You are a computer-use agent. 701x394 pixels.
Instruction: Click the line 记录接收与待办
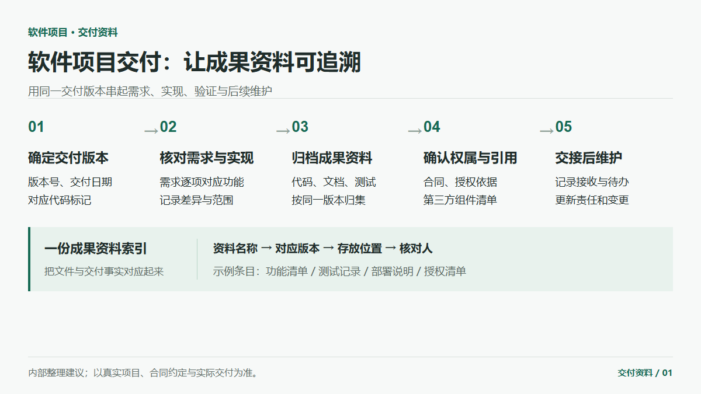592,182
